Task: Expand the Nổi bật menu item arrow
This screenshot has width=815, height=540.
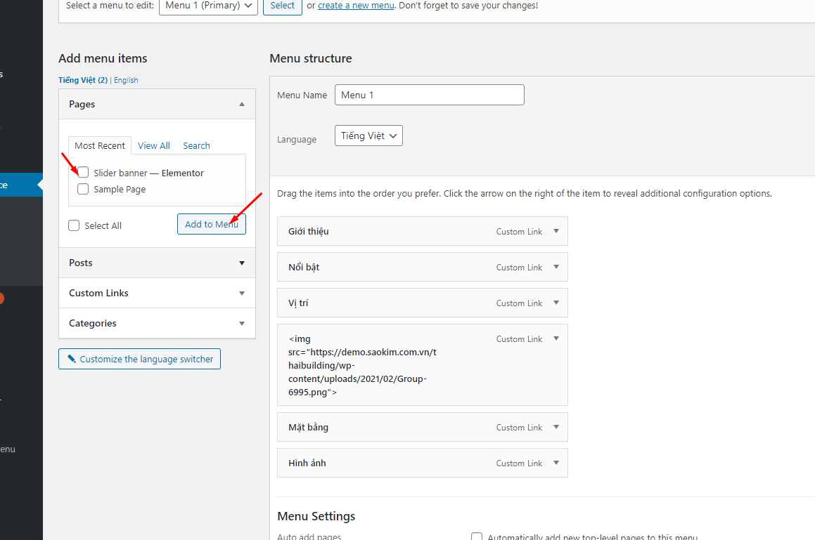Action: coord(556,267)
